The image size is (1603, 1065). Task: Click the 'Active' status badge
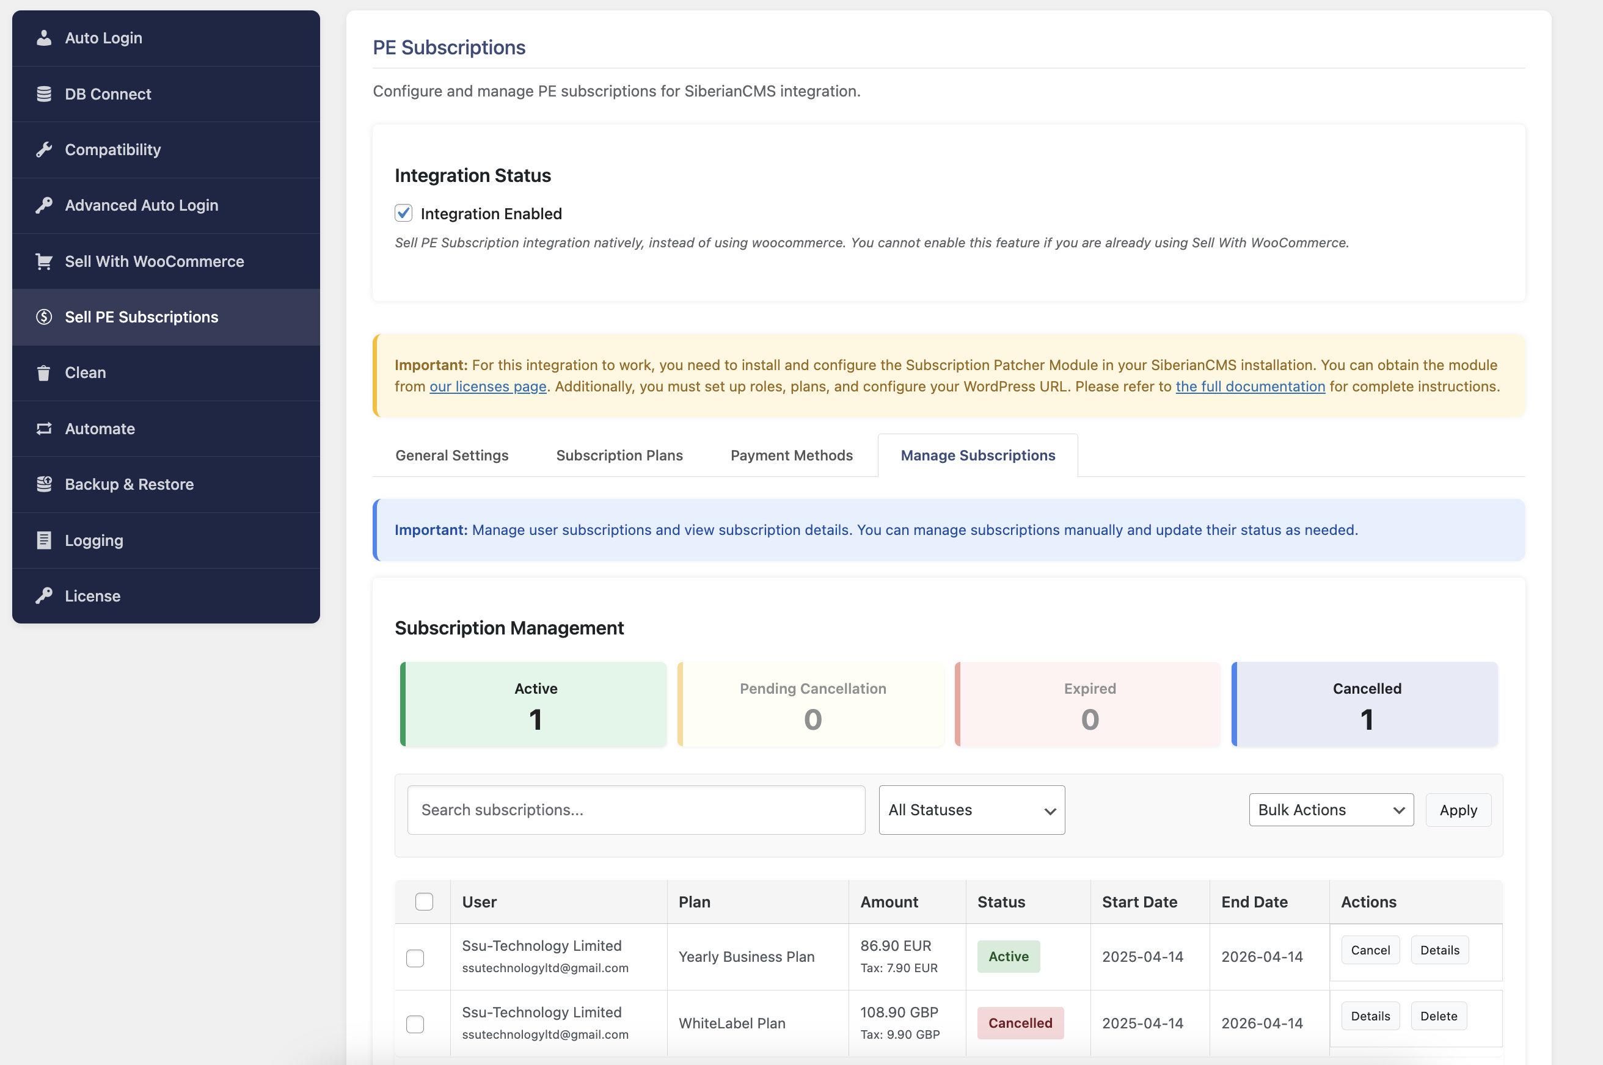pos(1008,956)
